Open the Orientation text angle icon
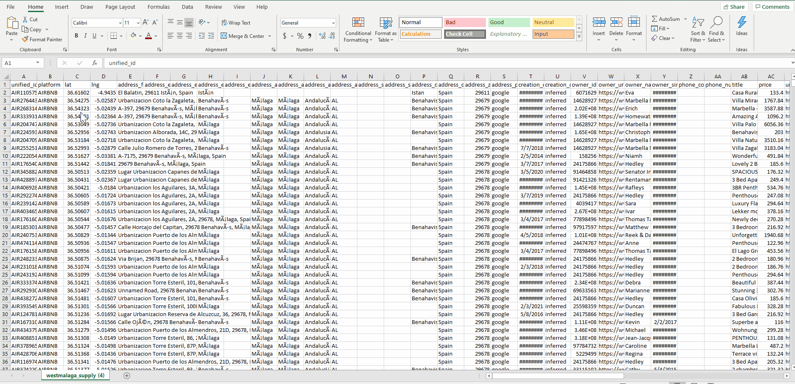 [x=202, y=22]
